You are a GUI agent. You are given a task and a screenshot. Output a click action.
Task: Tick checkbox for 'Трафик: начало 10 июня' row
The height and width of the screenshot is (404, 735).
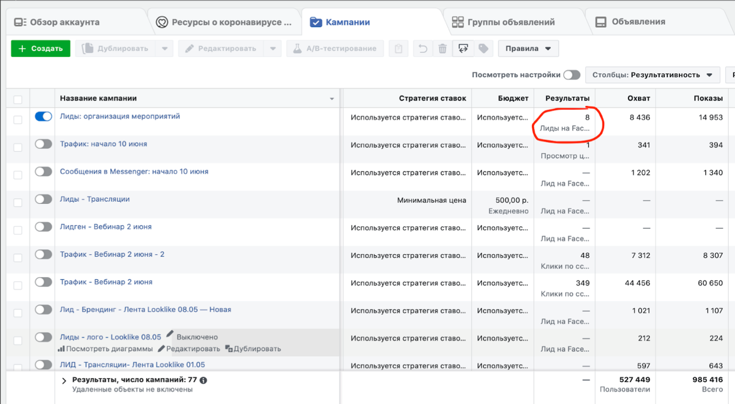pyautogui.click(x=18, y=147)
